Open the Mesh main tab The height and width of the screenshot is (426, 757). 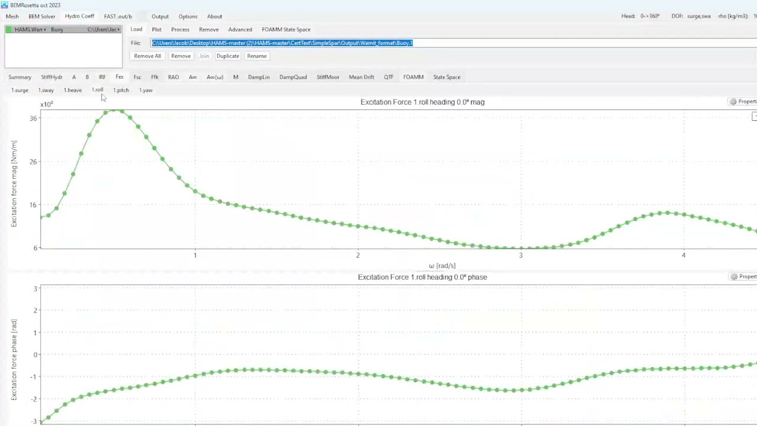point(12,17)
